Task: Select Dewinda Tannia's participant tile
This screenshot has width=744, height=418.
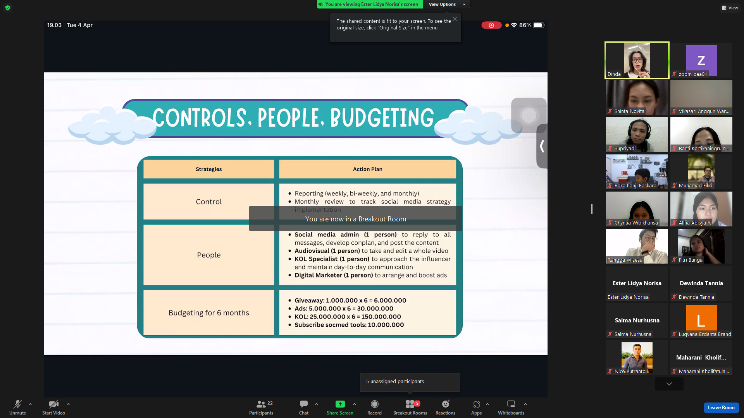Action: [701, 283]
